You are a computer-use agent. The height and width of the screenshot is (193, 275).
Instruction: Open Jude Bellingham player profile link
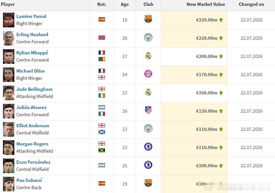click(x=34, y=89)
